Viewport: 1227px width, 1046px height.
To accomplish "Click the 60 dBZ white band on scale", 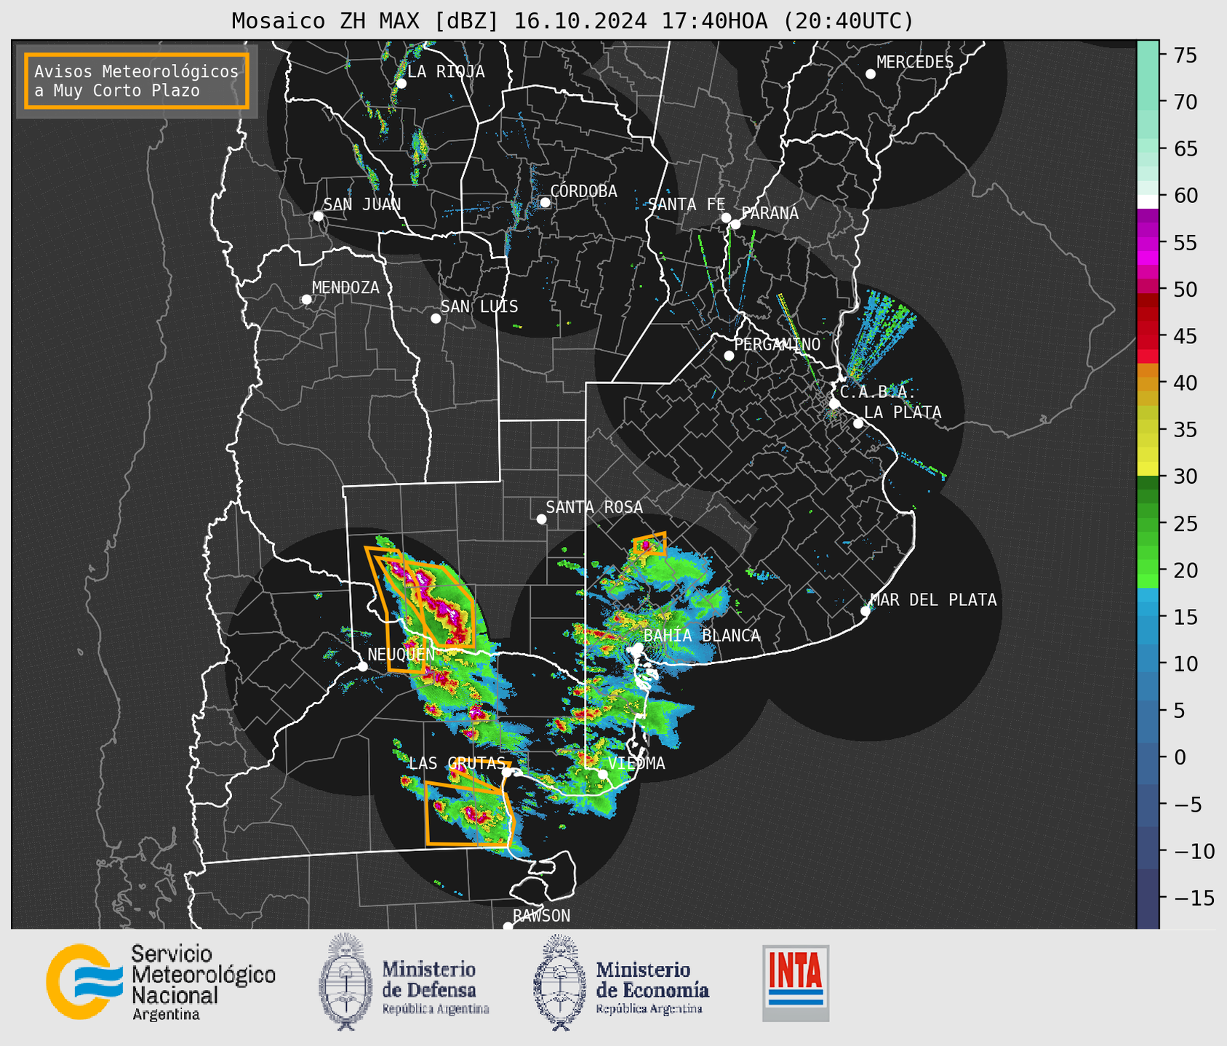I will coord(1148,201).
